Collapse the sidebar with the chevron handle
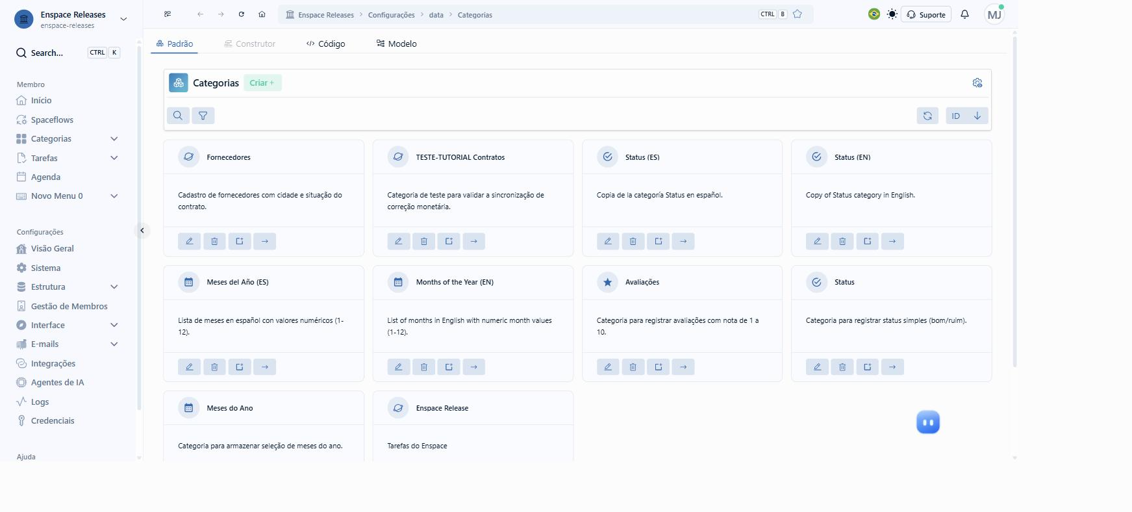The width and height of the screenshot is (1132, 512). [142, 231]
